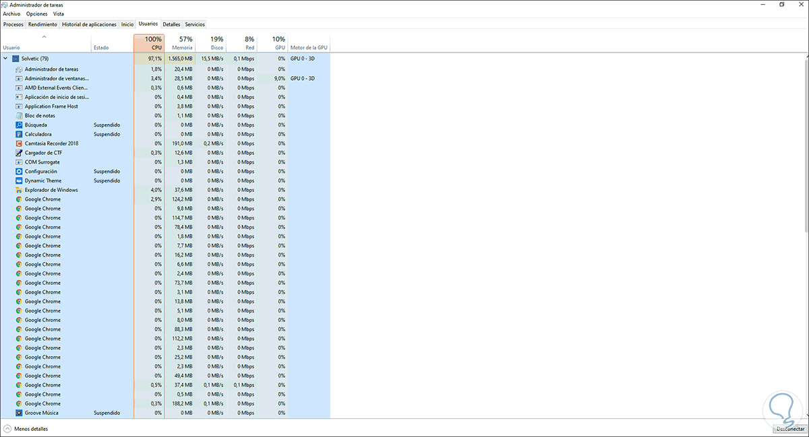Image resolution: width=809 pixels, height=437 pixels.
Task: Click the COM Surrogate icon
Action: (19, 162)
